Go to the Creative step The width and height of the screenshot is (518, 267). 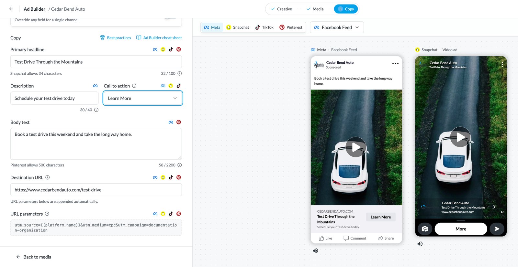281,9
